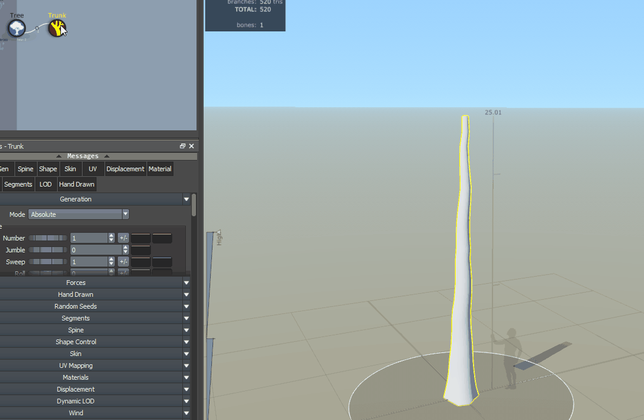Viewport: 644px width, 420px height.
Task: Open the Mode dropdown set to Absolute
Action: coord(79,214)
